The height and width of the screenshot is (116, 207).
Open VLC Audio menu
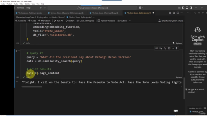(x=16, y=4)
